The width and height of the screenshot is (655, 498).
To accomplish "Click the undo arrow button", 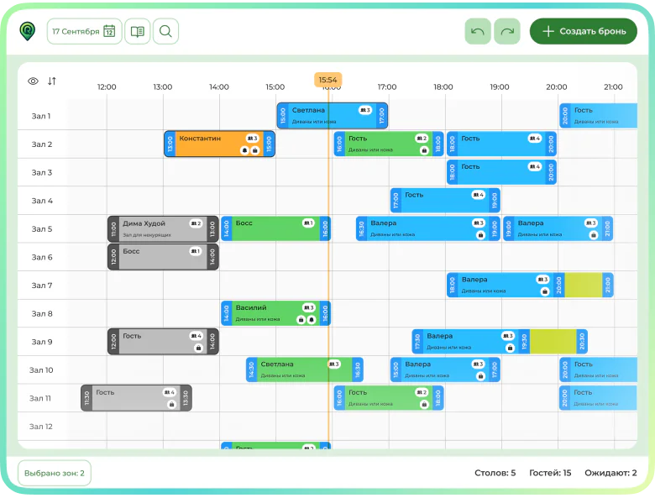I will tap(478, 32).
